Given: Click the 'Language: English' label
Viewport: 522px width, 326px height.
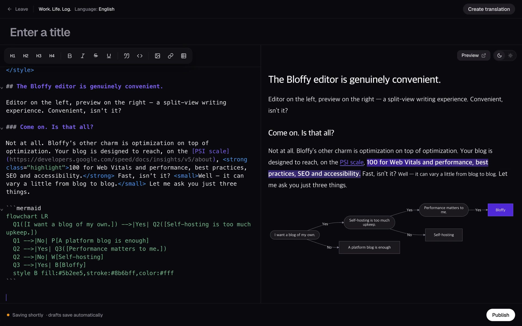Looking at the screenshot, I should point(94,9).
